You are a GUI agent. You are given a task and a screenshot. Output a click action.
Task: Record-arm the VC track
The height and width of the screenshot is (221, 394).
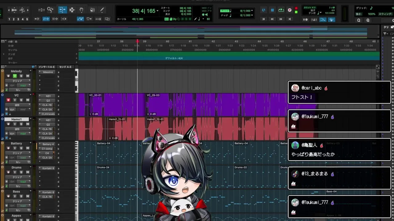8,100
